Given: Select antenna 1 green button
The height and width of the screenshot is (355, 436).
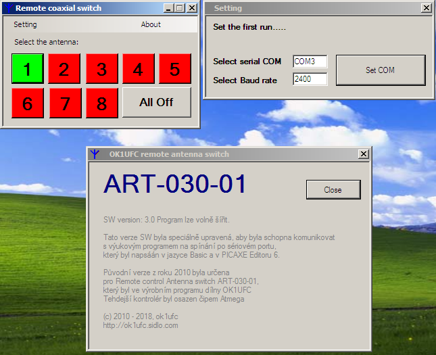Looking at the screenshot, I should click(x=28, y=69).
